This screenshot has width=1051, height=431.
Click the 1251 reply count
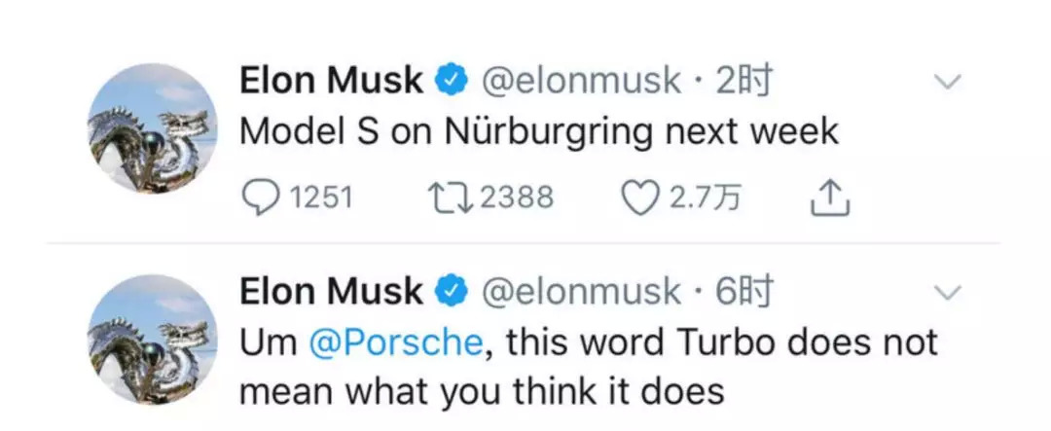321,198
